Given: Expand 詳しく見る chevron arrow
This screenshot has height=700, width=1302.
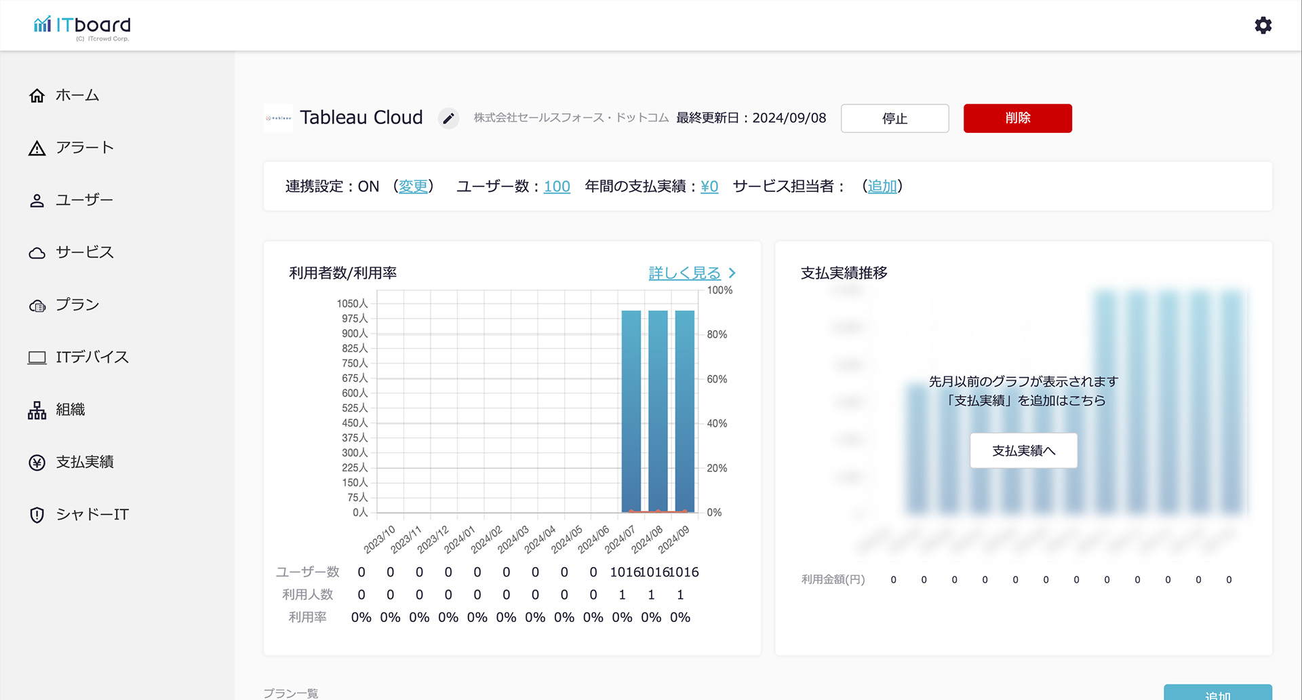Looking at the screenshot, I should coord(732,273).
